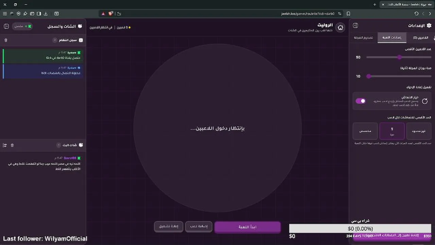Click the محاولة الاتصال بالمنصات system log message
The height and width of the screenshot is (245, 435).
coord(42,71)
